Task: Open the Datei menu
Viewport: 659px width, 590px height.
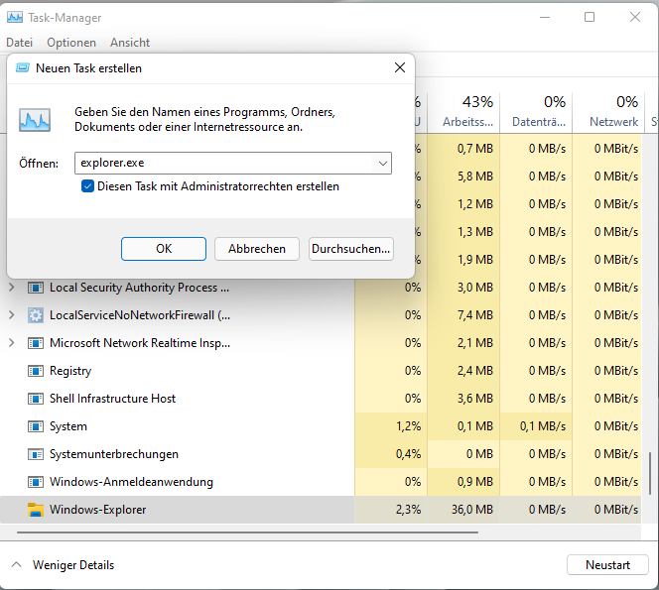Action: click(19, 43)
